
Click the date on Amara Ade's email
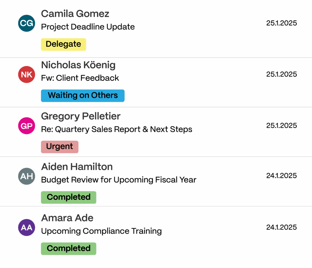point(281,227)
